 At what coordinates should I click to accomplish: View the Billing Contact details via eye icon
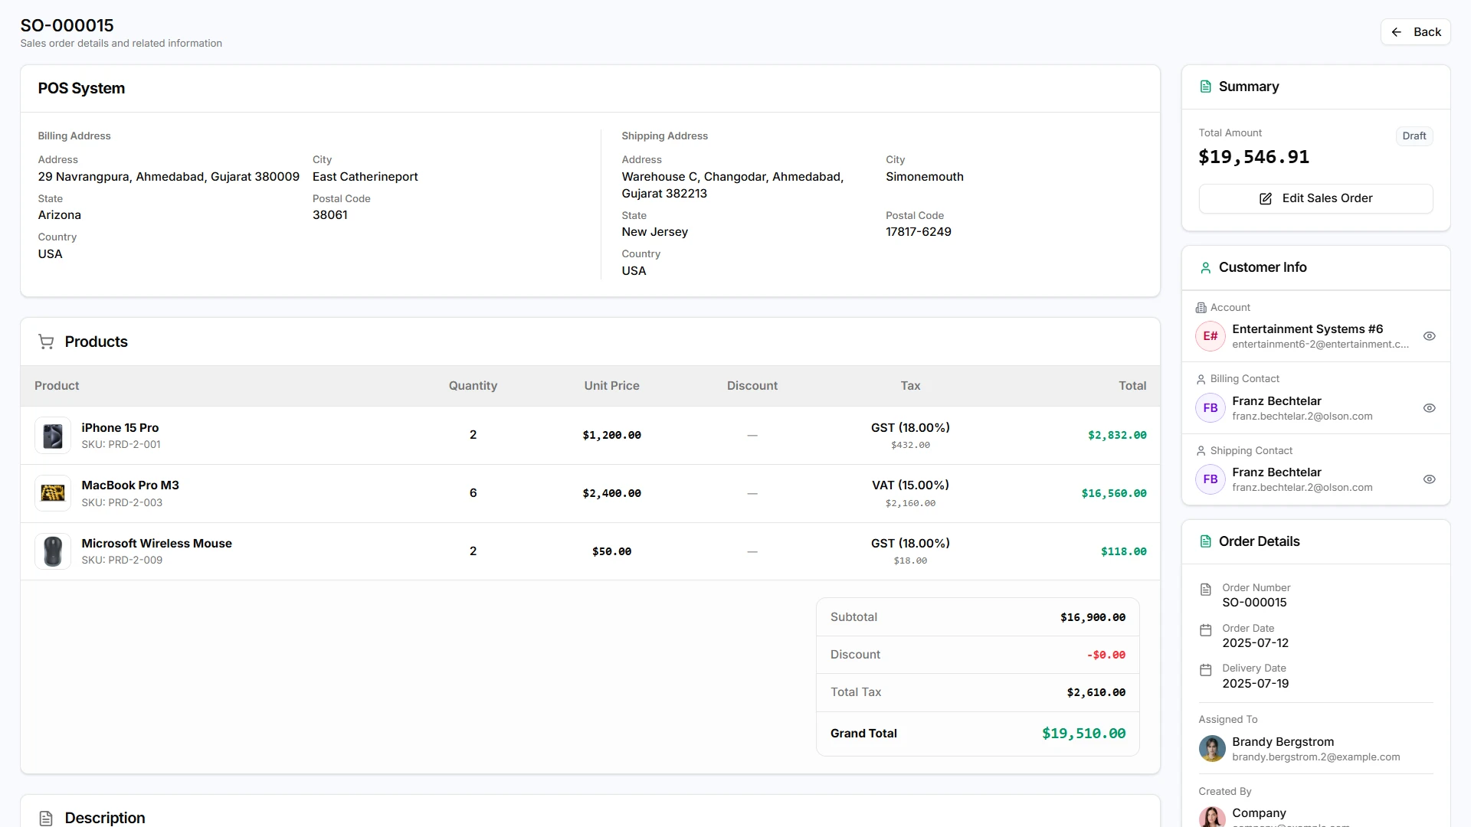(1429, 408)
